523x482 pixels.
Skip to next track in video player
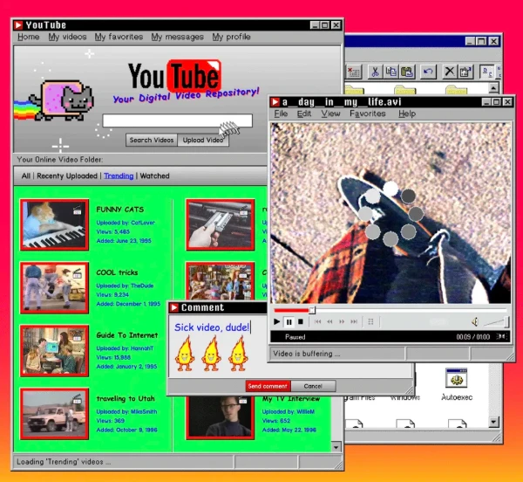354,321
